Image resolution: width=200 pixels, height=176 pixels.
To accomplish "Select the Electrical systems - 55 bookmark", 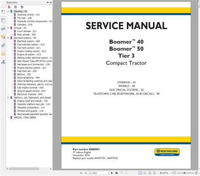I will coord(25,38).
